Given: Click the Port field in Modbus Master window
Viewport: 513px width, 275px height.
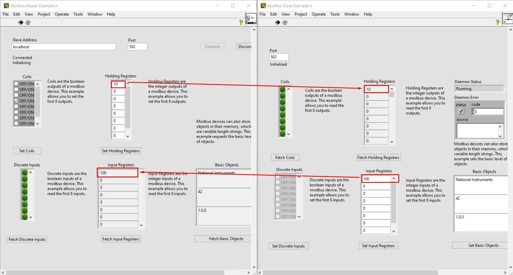Looking at the screenshot, I should pyautogui.click(x=137, y=47).
